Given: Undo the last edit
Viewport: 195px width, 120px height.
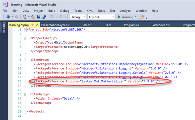Looking at the screenshot, I should (x=52, y=17).
